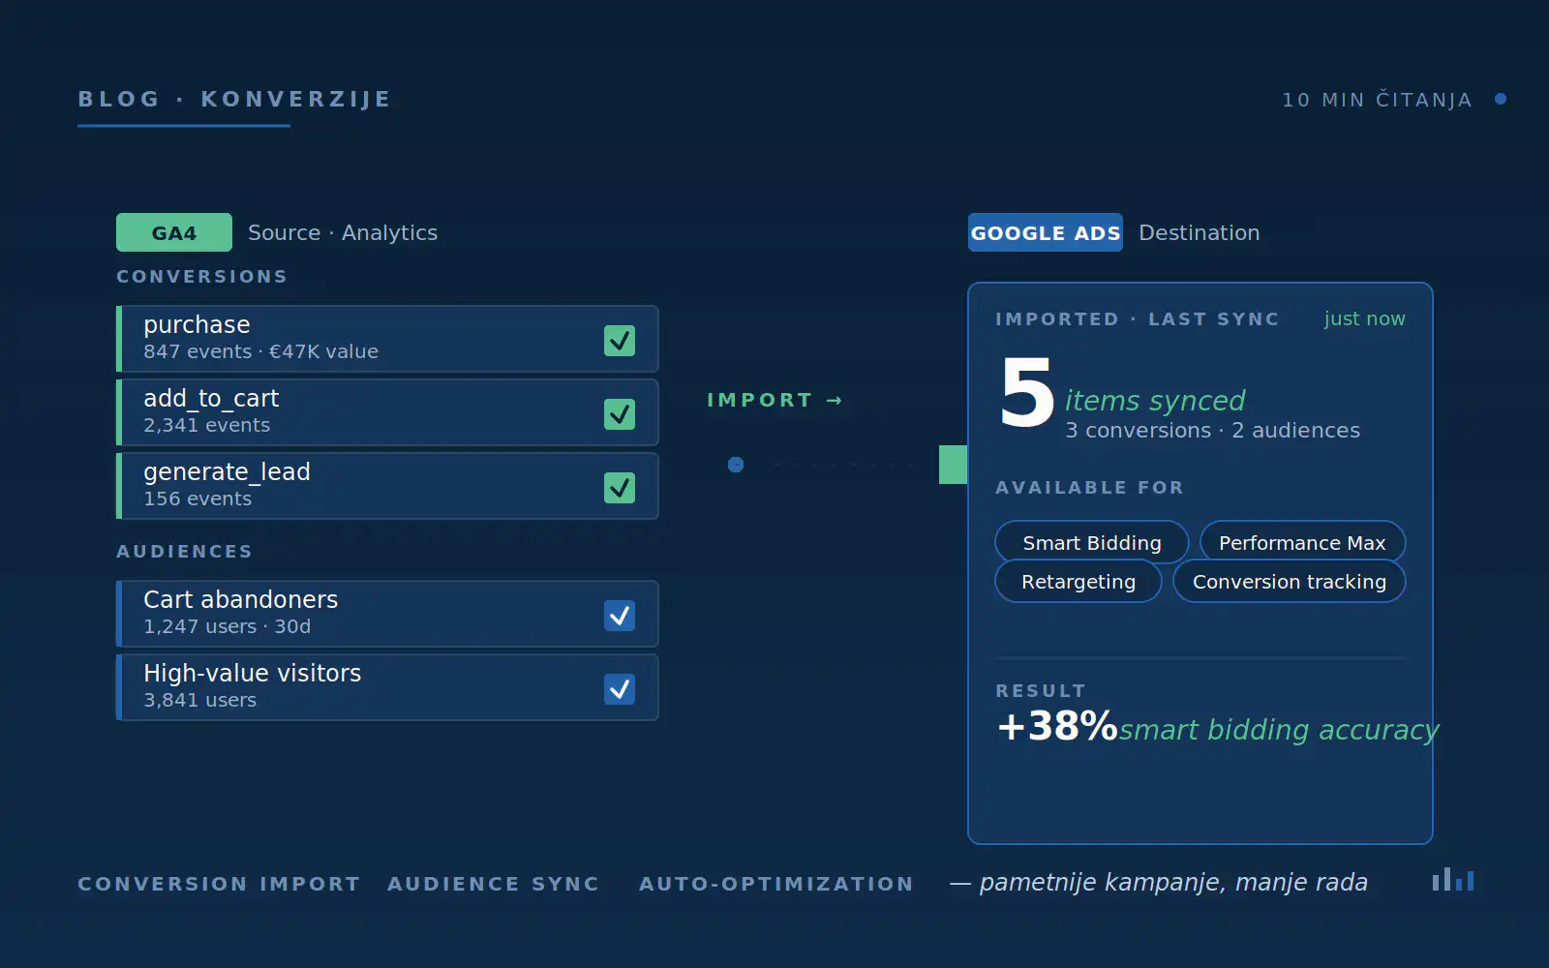Viewport: 1549px width, 968px height.
Task: Click the green connector block on card edge
Action: point(954,465)
